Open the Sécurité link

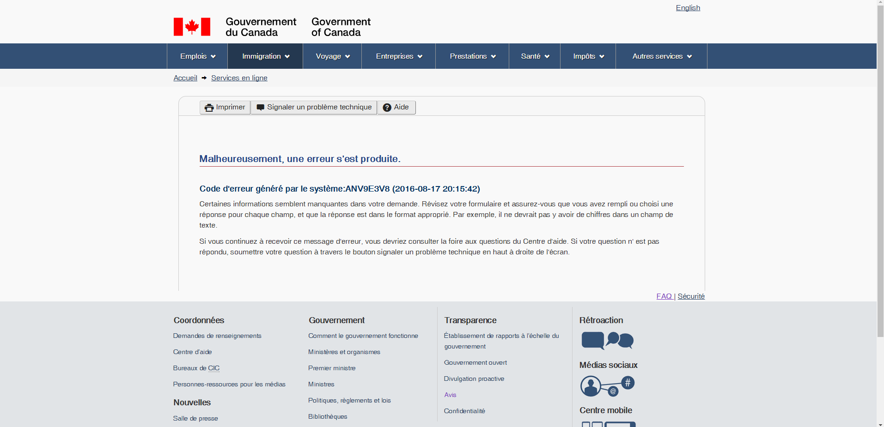point(691,296)
